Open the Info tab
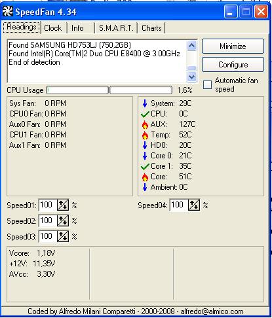 [x=77, y=28]
